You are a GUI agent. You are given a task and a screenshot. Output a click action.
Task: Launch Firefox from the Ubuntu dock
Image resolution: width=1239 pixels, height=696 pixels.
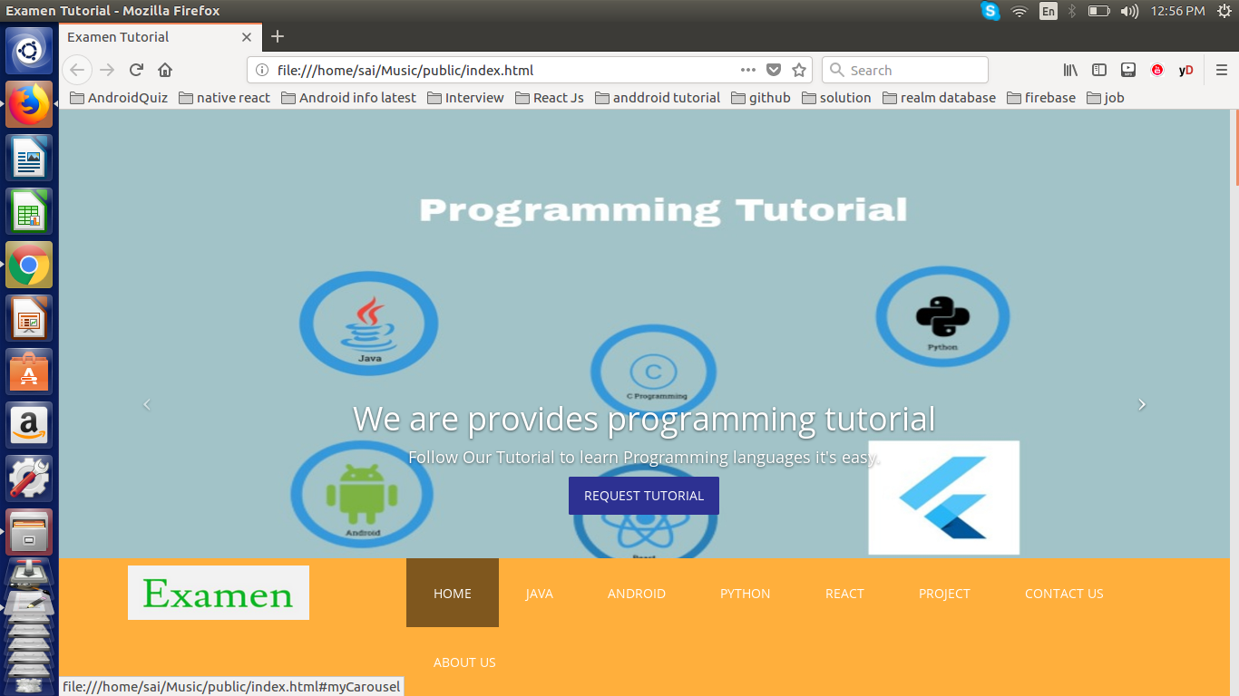[29, 104]
